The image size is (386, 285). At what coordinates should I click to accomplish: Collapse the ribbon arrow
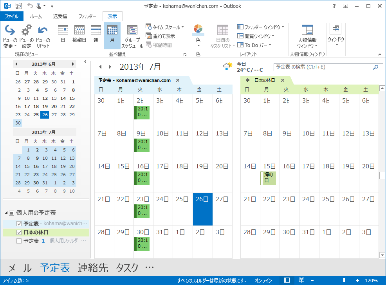(380, 55)
